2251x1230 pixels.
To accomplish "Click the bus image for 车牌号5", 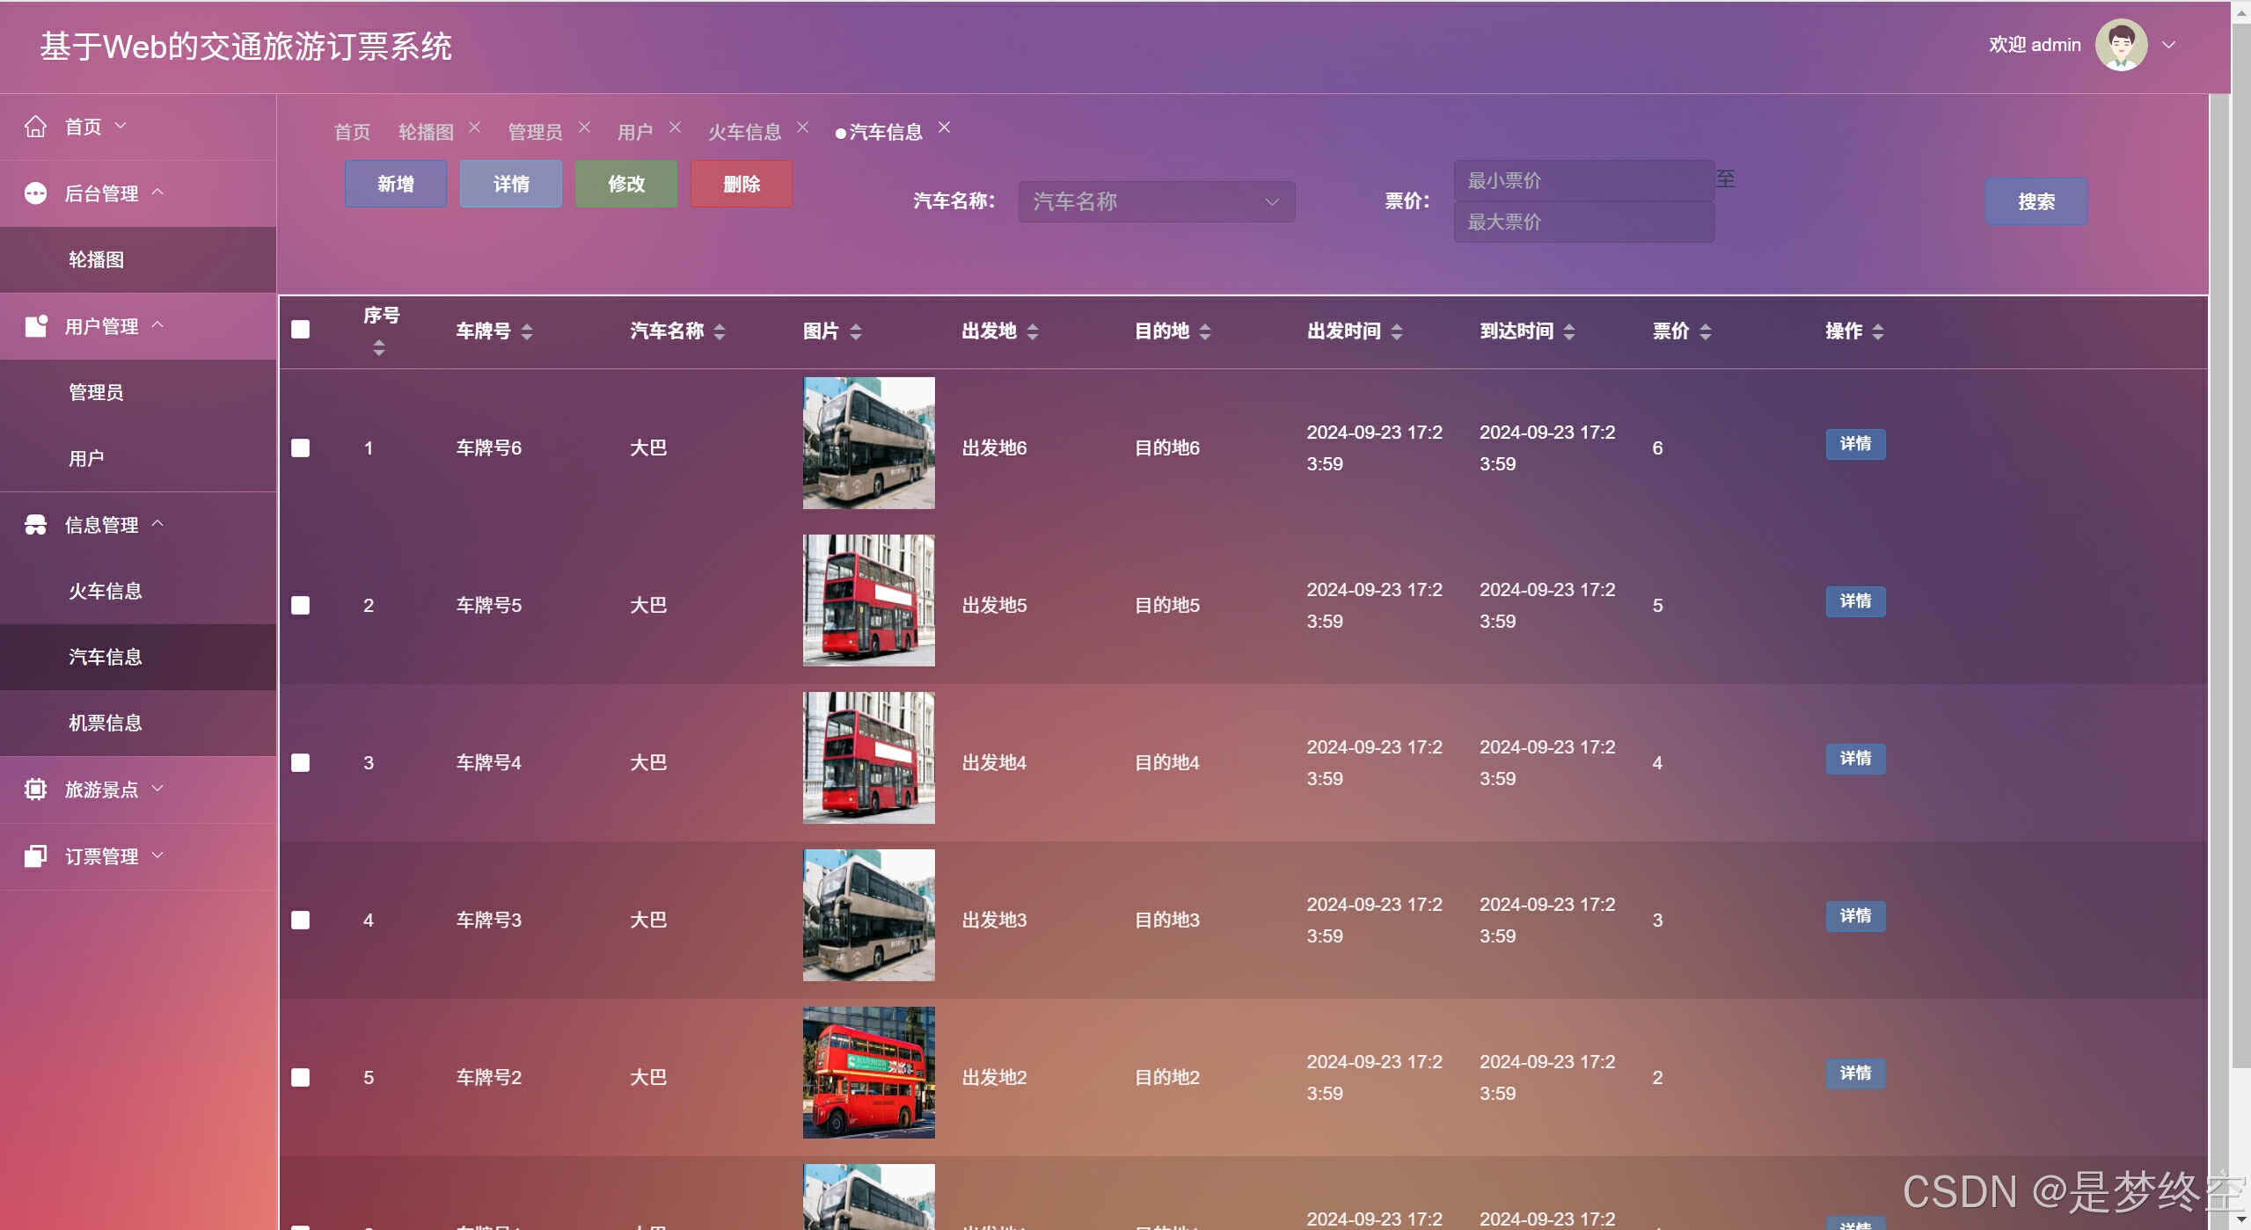I will 869,600.
